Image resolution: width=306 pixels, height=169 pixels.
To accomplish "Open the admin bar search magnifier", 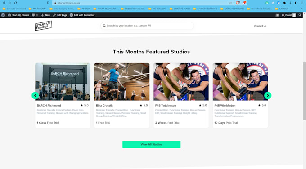I will [300, 15].
